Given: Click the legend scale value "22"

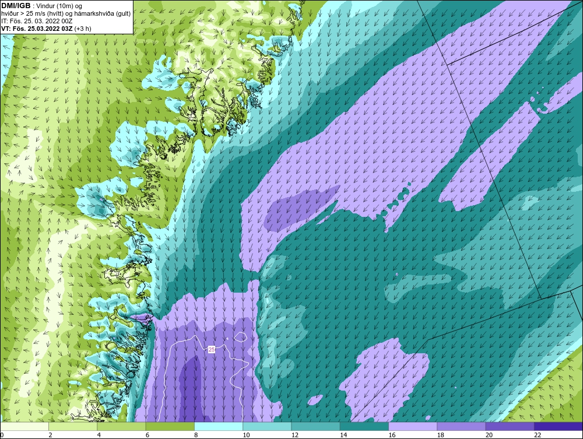Looking at the screenshot, I should point(538,435).
